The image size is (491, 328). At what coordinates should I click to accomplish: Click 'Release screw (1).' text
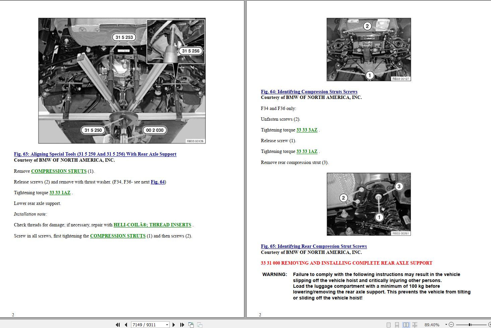point(279,141)
